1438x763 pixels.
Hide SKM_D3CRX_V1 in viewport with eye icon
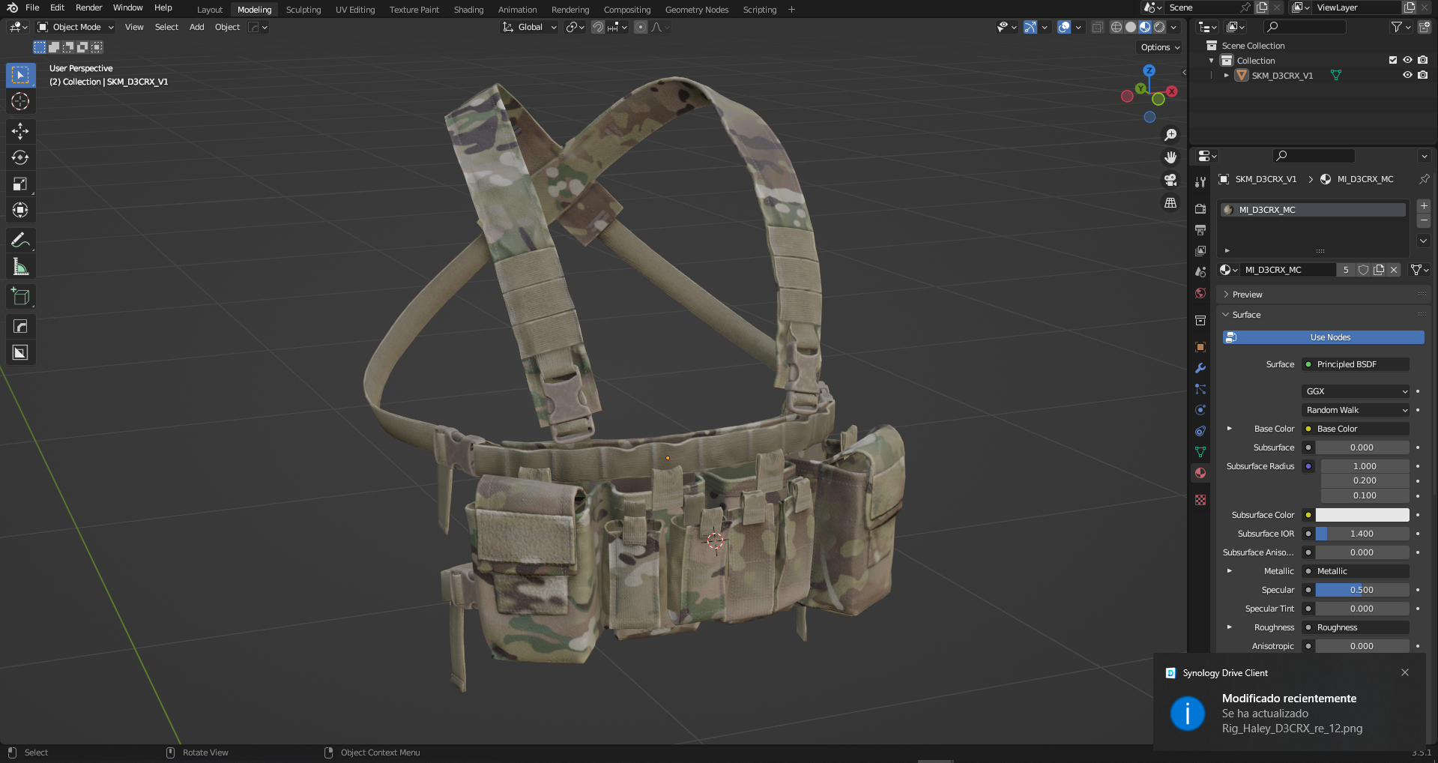[x=1407, y=75]
